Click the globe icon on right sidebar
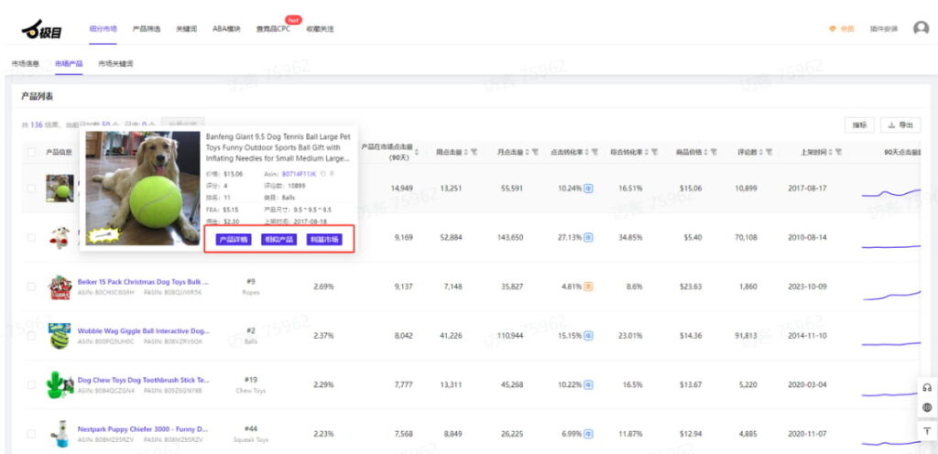 click(x=926, y=408)
